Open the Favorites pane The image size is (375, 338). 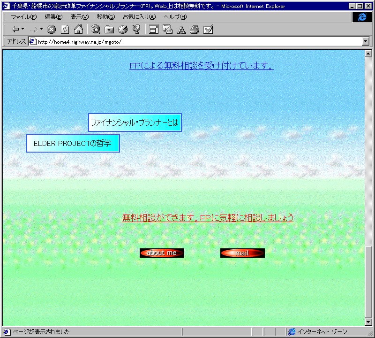coord(109,30)
